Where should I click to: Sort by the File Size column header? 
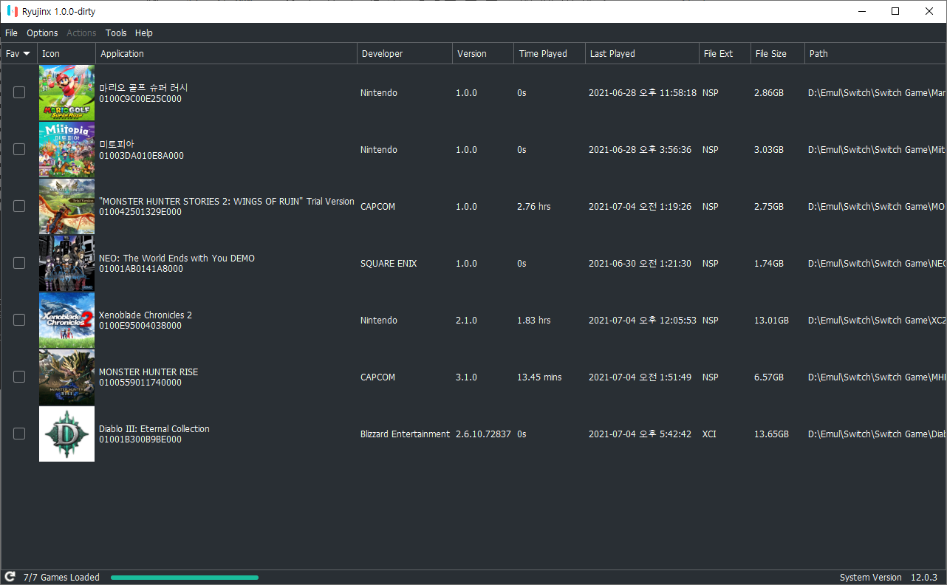tap(777, 53)
